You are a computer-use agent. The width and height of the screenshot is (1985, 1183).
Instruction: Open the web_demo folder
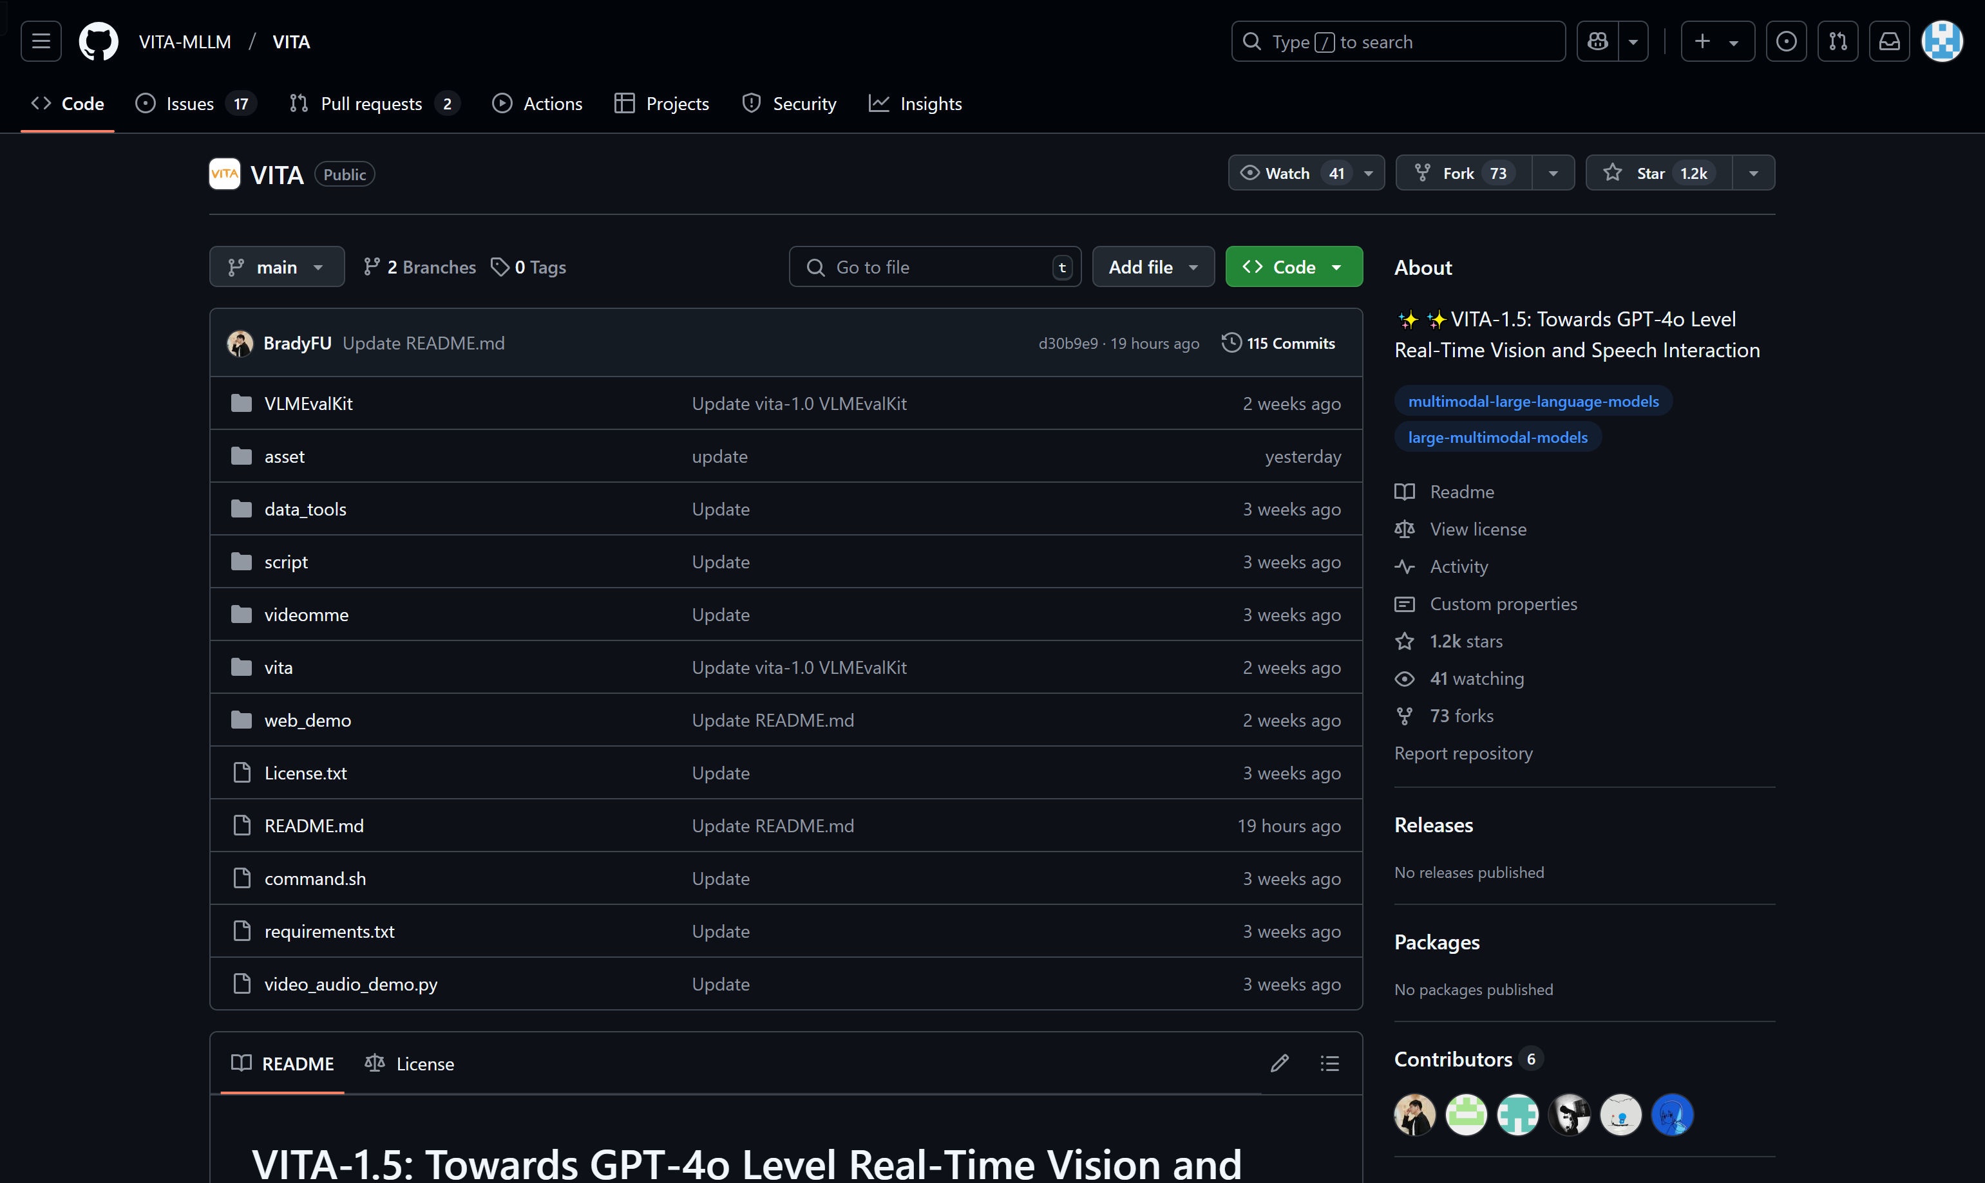pos(308,720)
